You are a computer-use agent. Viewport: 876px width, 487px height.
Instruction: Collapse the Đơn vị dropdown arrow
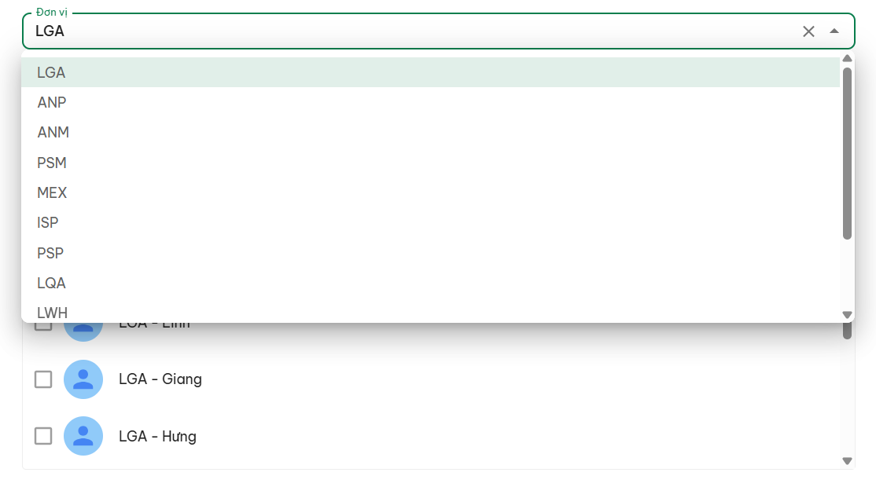tap(834, 31)
